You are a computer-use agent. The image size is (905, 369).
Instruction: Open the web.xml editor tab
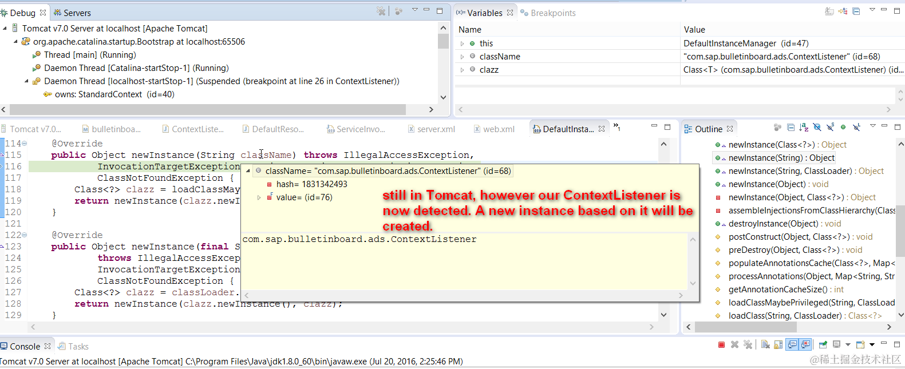point(494,129)
